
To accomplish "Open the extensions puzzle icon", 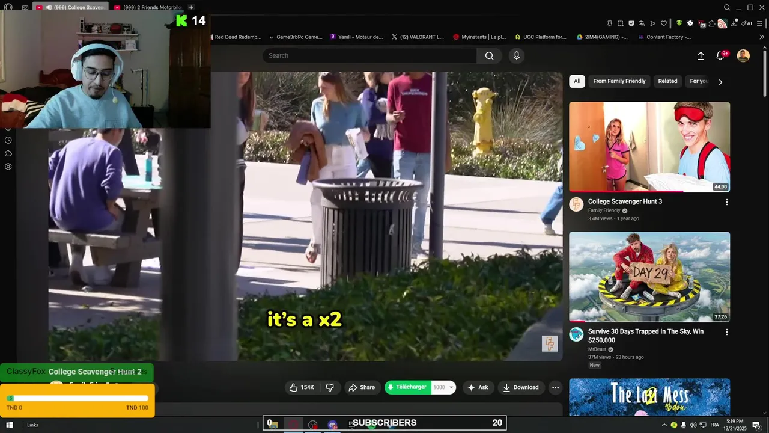I will point(712,24).
